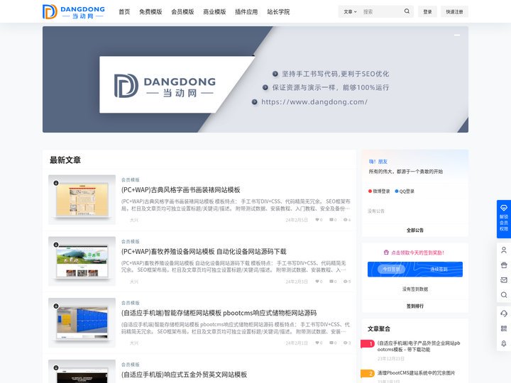This screenshot has height=383, width=511.
Task: Click 点击领取今天的签到奖励! text
Action: point(417,252)
